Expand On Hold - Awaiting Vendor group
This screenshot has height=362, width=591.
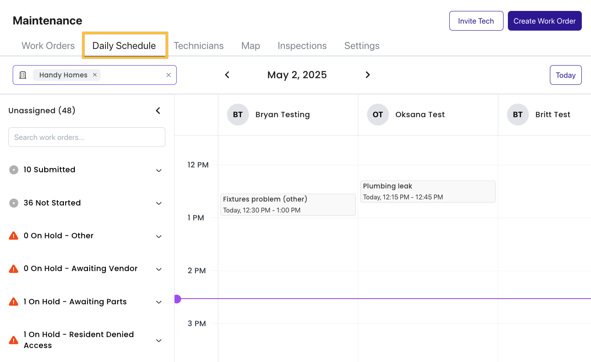(159, 269)
